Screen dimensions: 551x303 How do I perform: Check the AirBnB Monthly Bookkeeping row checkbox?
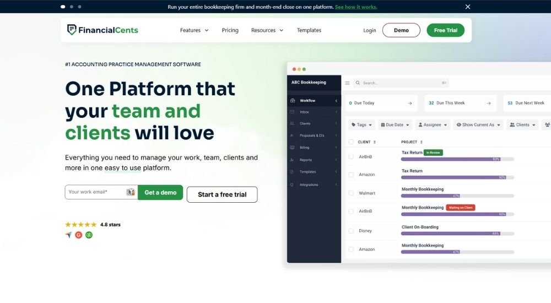click(x=351, y=211)
